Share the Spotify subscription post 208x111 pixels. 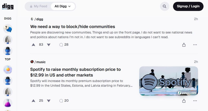point(184,101)
